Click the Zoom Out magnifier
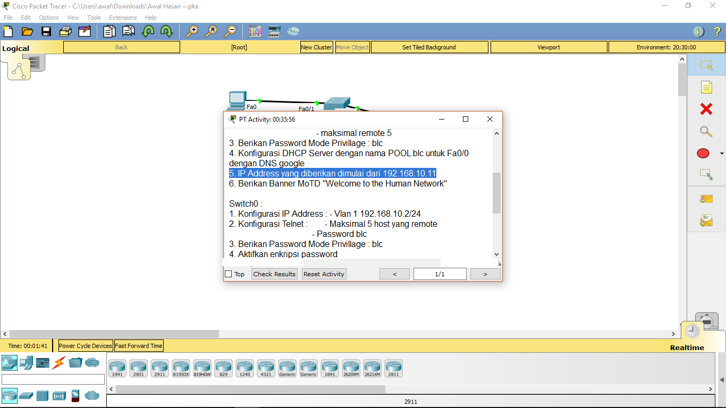This screenshot has width=726, height=408. point(230,31)
